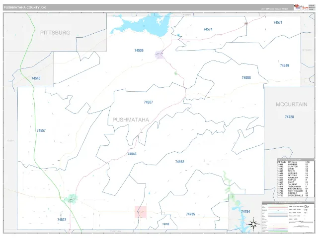This screenshot has width=318, height=238.
Task: Click the PITTSBURG county label
Action: (55, 33)
